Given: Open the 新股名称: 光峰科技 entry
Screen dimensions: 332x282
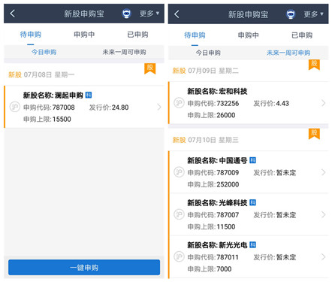Looking at the screenshot, I should [249, 214].
